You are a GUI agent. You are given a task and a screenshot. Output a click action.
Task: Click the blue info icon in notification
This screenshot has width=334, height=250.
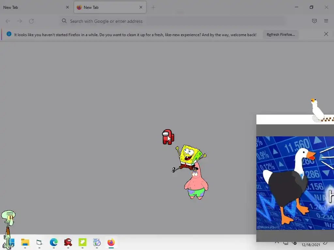(x=9, y=34)
